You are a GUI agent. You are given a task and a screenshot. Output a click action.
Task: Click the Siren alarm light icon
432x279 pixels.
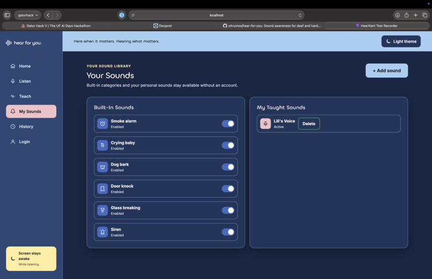click(102, 232)
